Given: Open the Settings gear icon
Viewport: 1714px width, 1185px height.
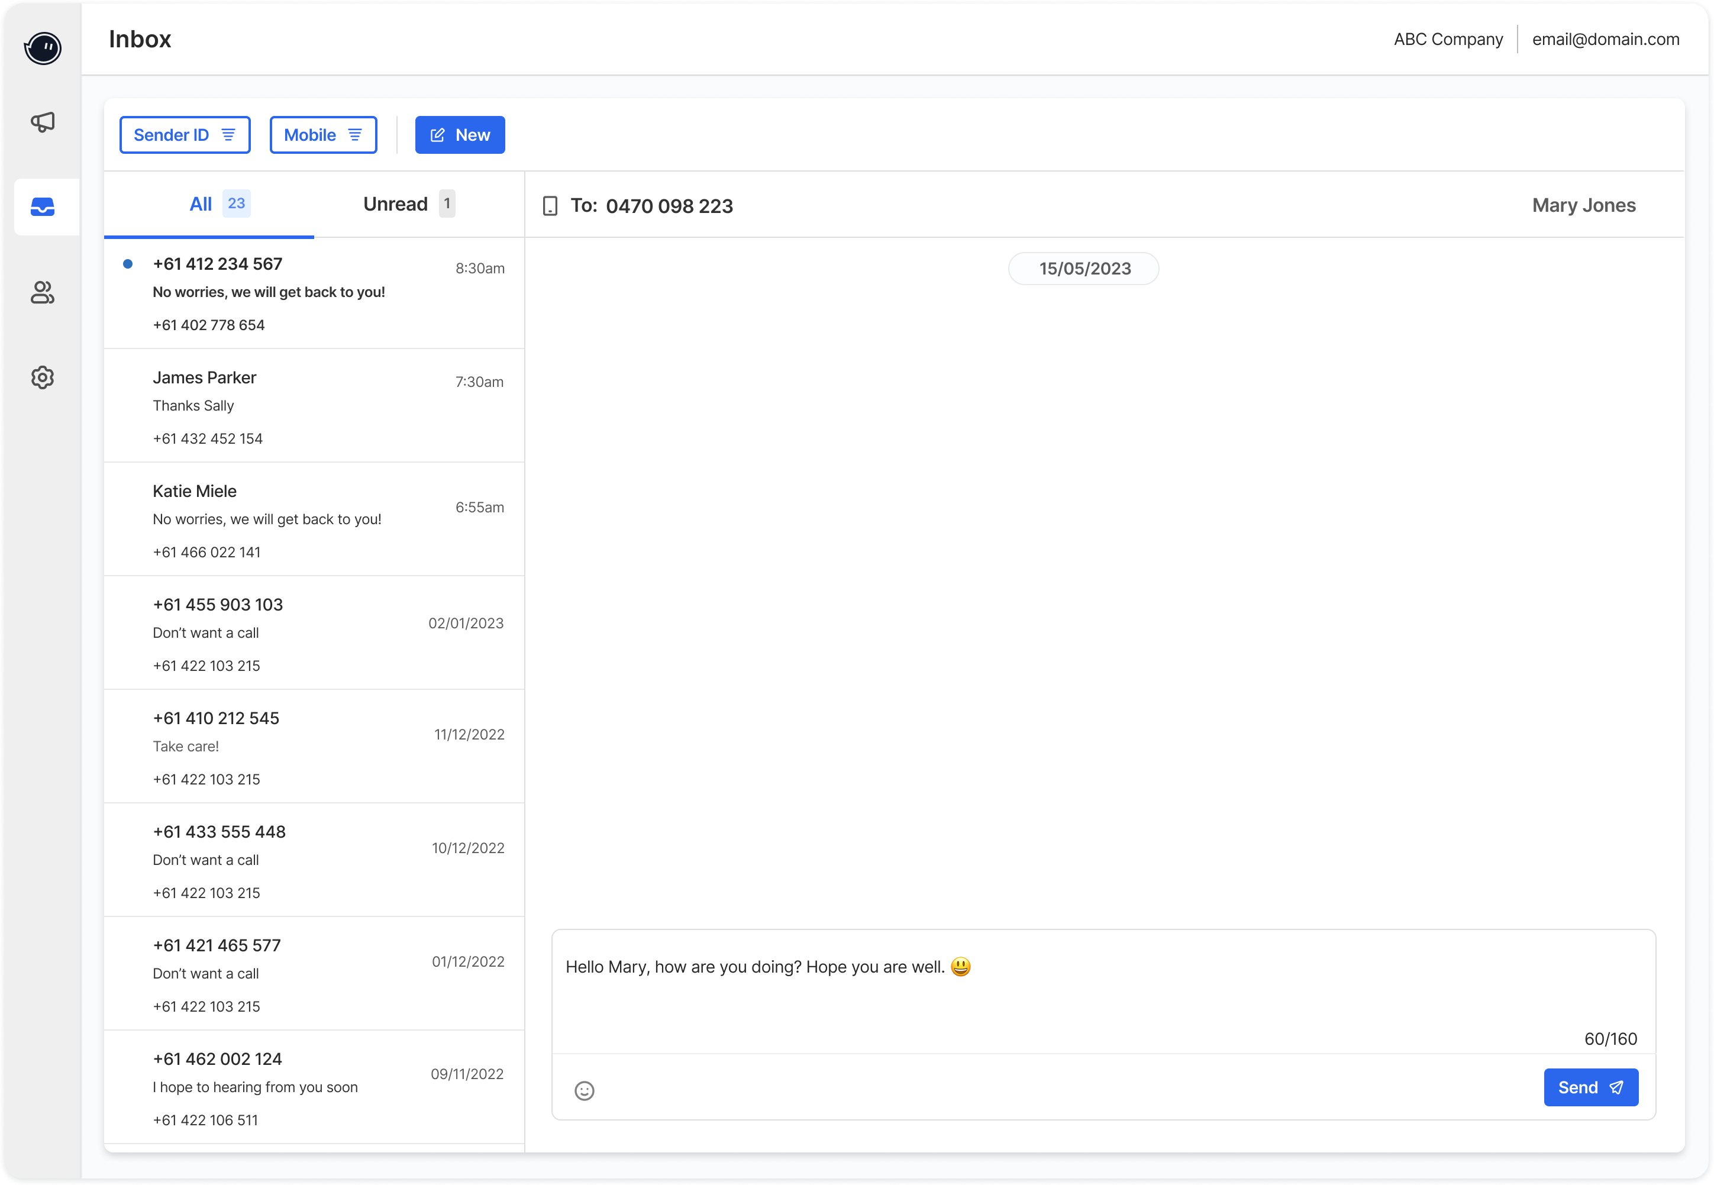Looking at the screenshot, I should (x=43, y=377).
